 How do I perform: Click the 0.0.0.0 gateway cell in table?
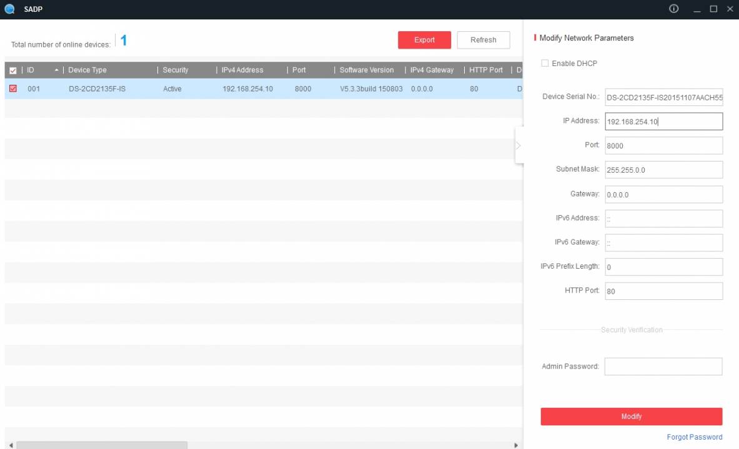[x=422, y=89]
